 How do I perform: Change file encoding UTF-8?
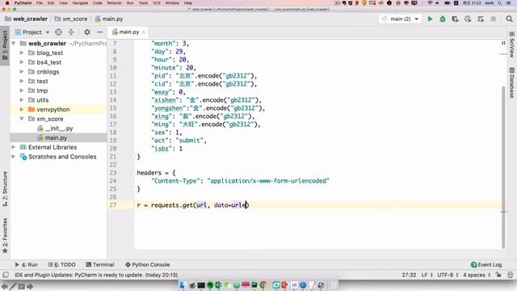(448, 275)
